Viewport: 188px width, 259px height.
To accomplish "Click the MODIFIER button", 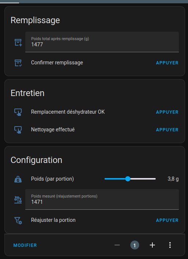I will click(25, 245).
